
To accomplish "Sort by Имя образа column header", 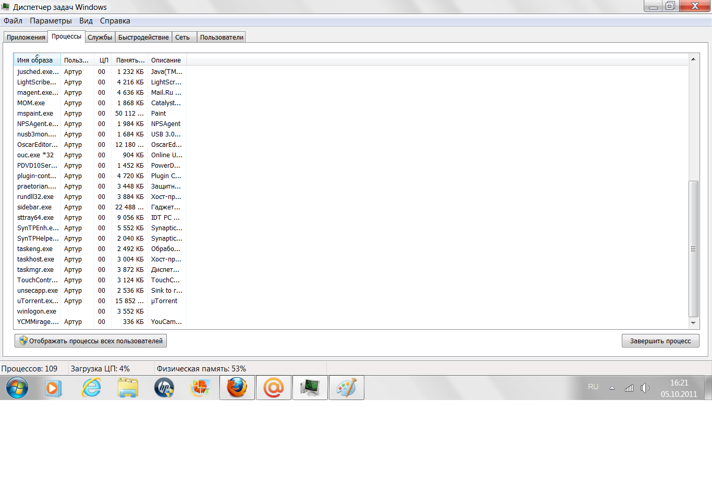I will pos(37,60).
